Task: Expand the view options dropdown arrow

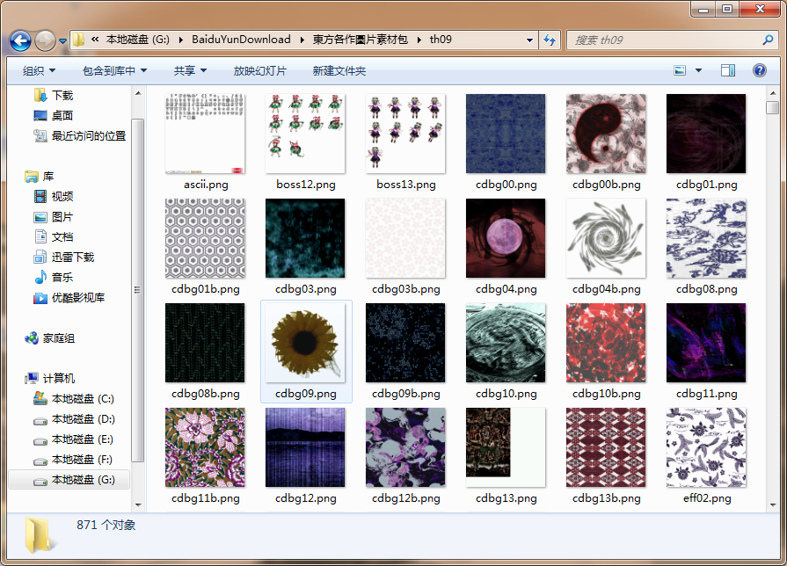Action: (699, 70)
